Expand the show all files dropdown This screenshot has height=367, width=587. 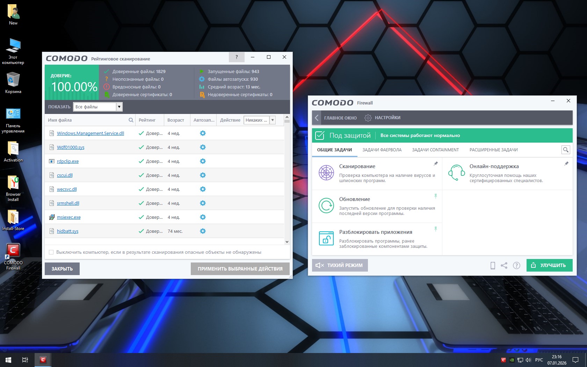(x=119, y=107)
